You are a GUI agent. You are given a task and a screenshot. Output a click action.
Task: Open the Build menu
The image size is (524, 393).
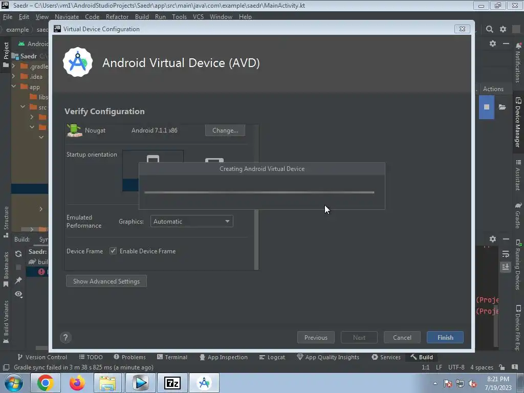pos(142,17)
